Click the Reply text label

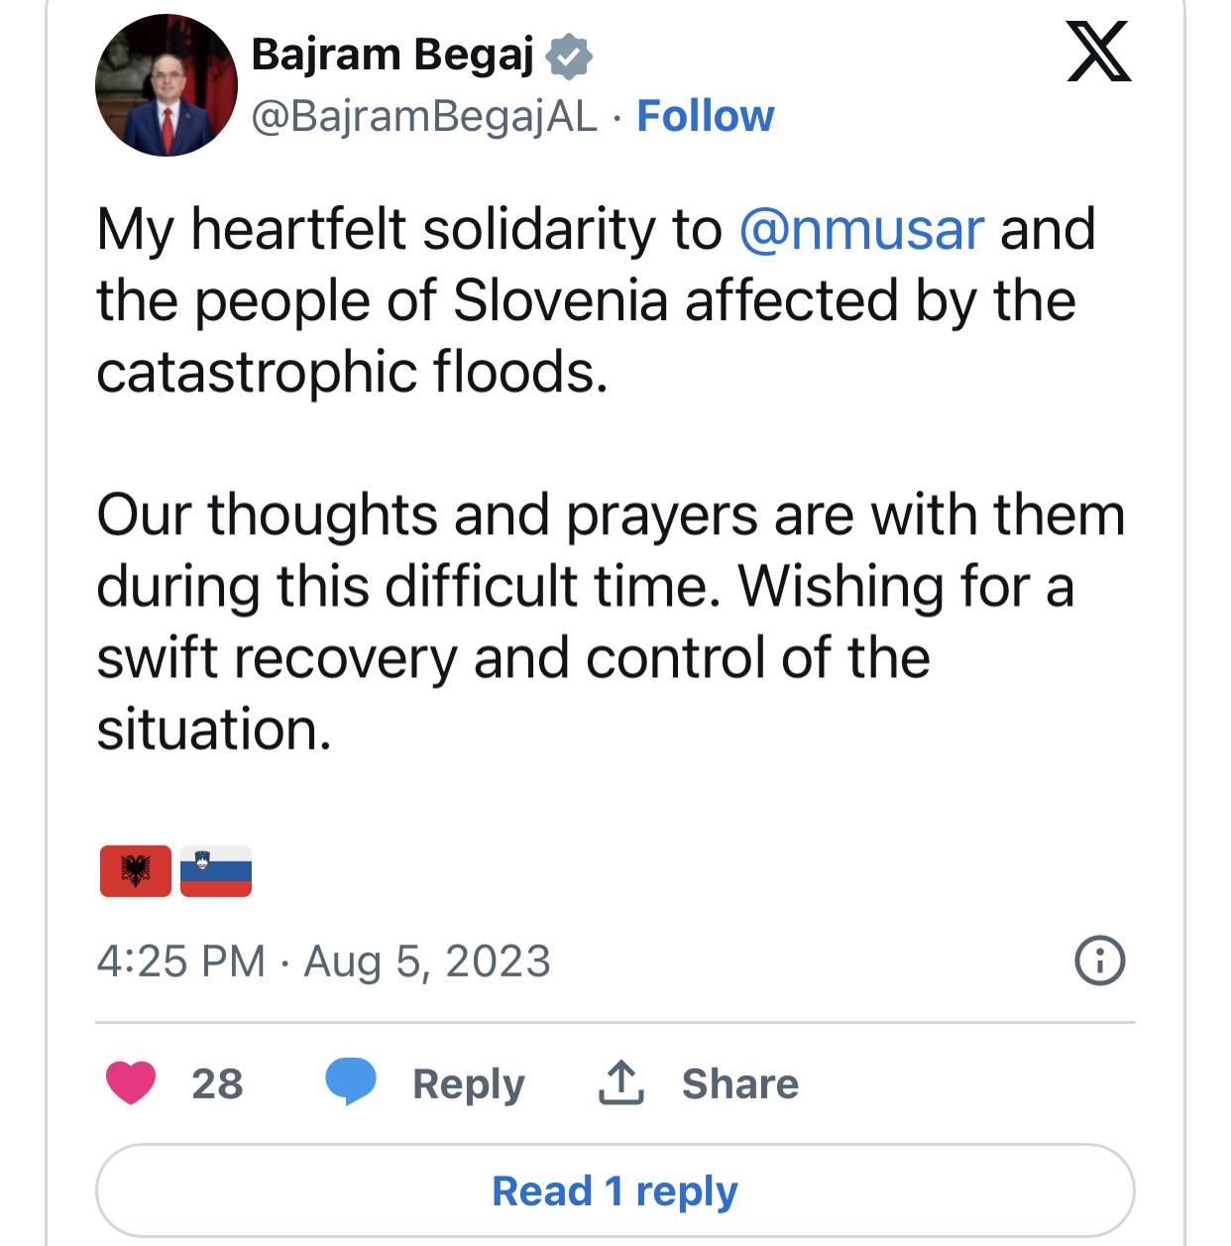pyautogui.click(x=468, y=1083)
